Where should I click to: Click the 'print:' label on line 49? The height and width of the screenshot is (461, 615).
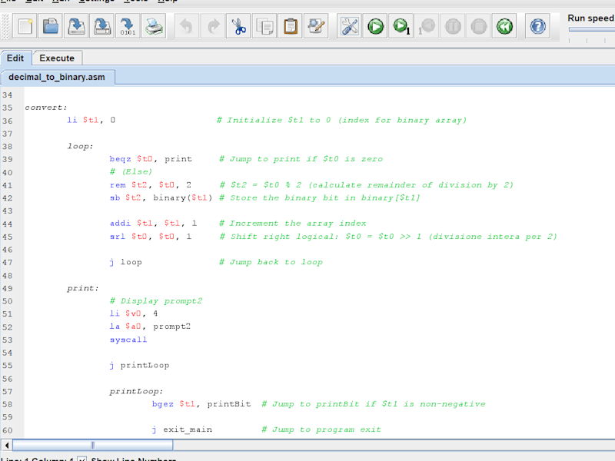[x=83, y=288]
